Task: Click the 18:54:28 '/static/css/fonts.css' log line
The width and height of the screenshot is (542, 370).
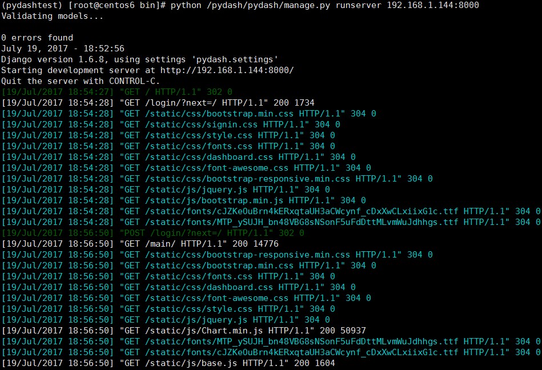Action: tap(168, 146)
